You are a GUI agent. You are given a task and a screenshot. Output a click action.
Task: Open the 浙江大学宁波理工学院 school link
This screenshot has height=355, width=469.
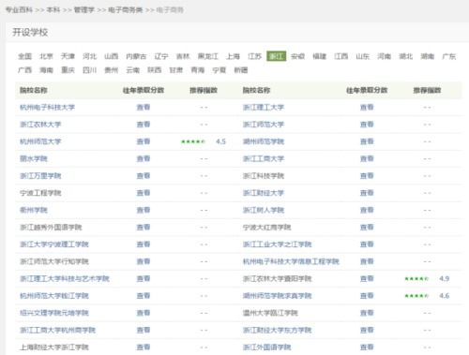point(54,244)
